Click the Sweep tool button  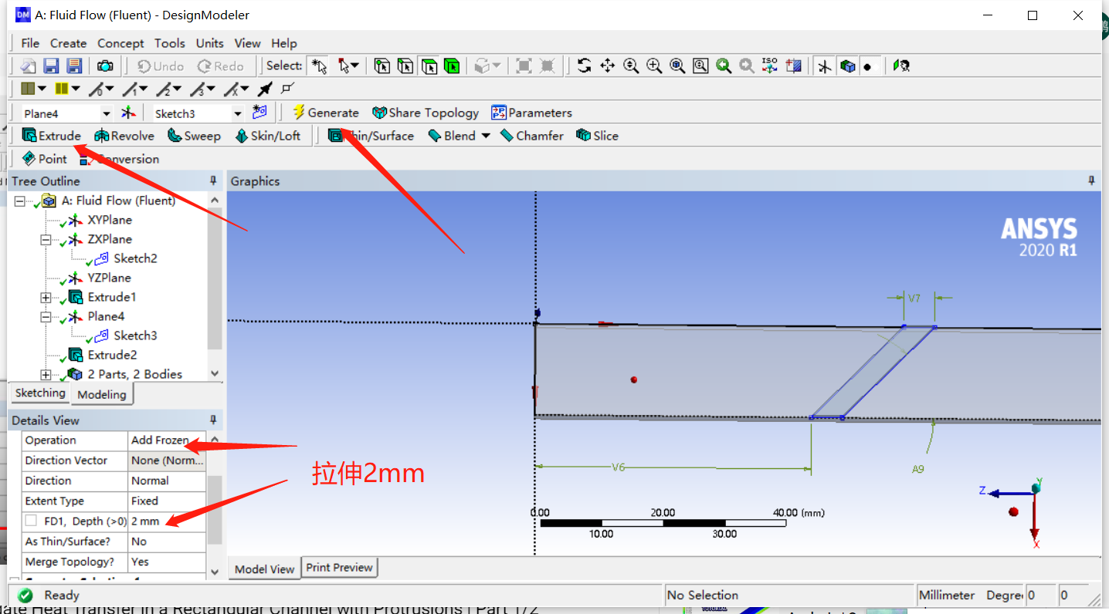[x=193, y=136]
